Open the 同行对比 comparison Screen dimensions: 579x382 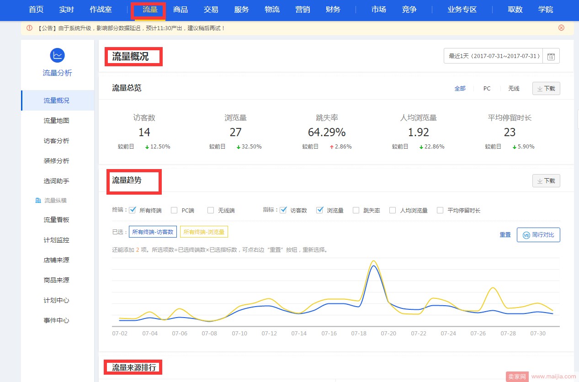(538, 235)
